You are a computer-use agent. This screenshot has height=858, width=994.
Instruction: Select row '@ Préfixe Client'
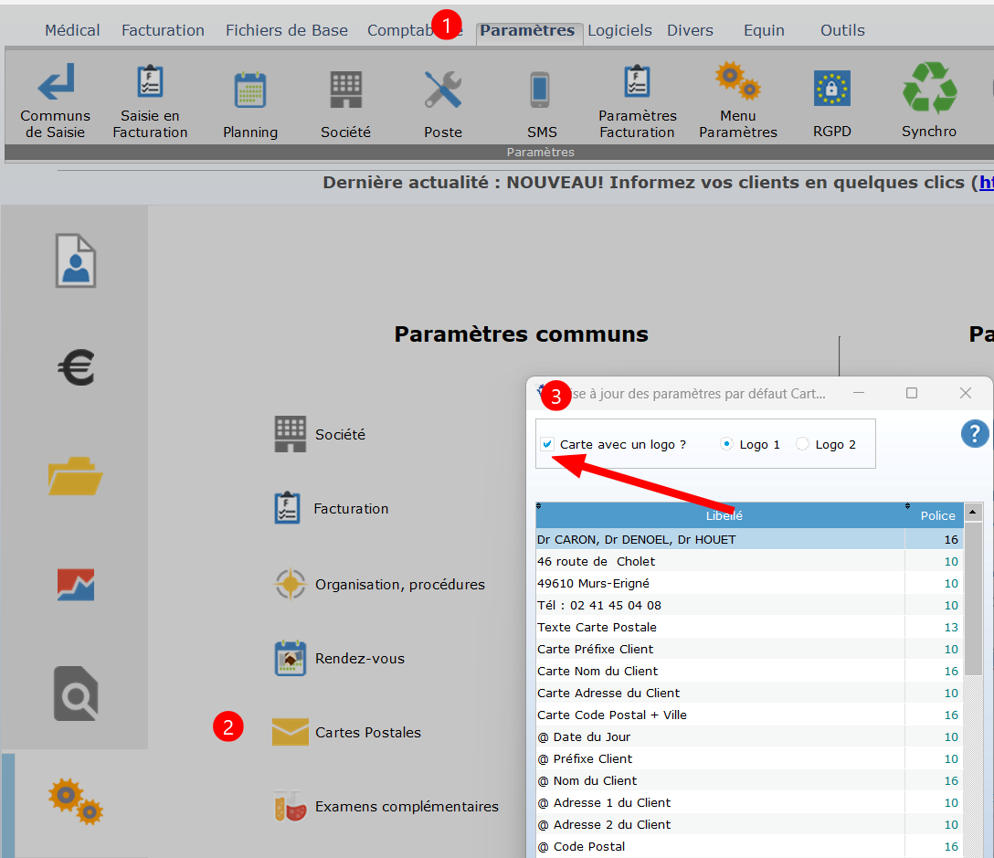[x=749, y=758]
